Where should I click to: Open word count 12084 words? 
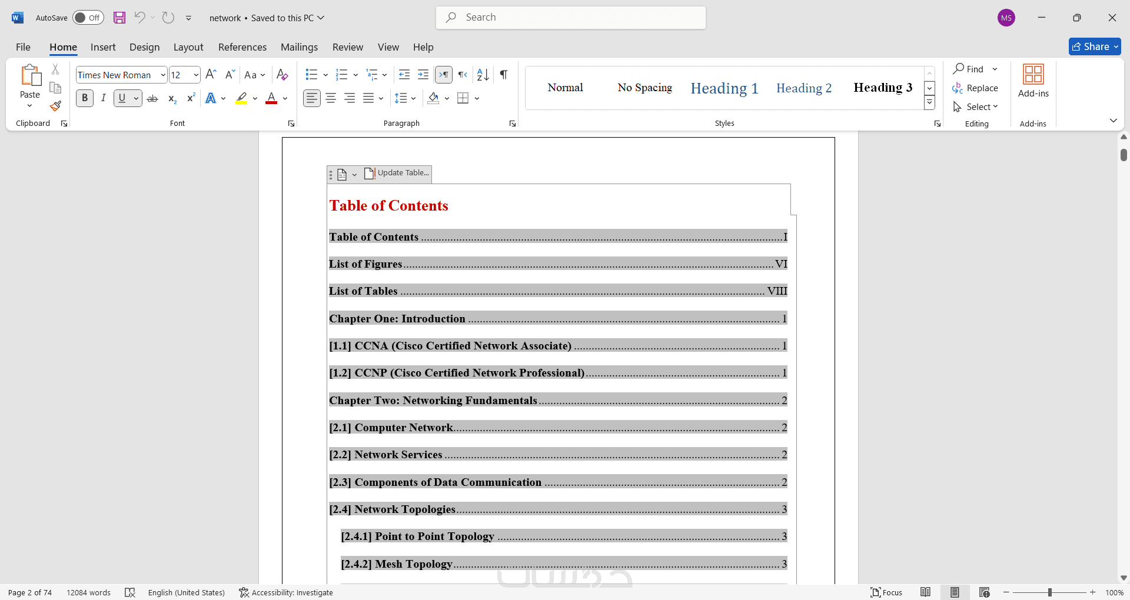pos(88,592)
